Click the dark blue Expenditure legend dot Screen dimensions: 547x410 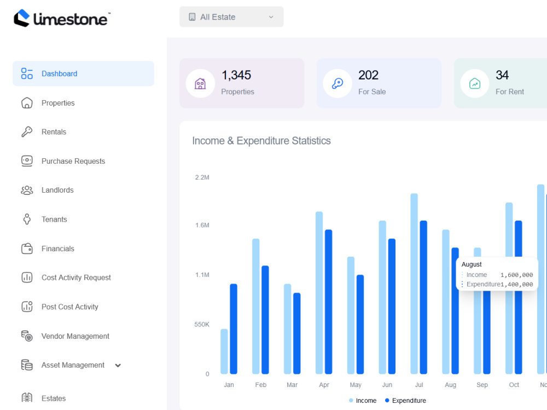point(387,400)
